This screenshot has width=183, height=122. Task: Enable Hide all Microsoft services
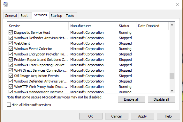9,105
